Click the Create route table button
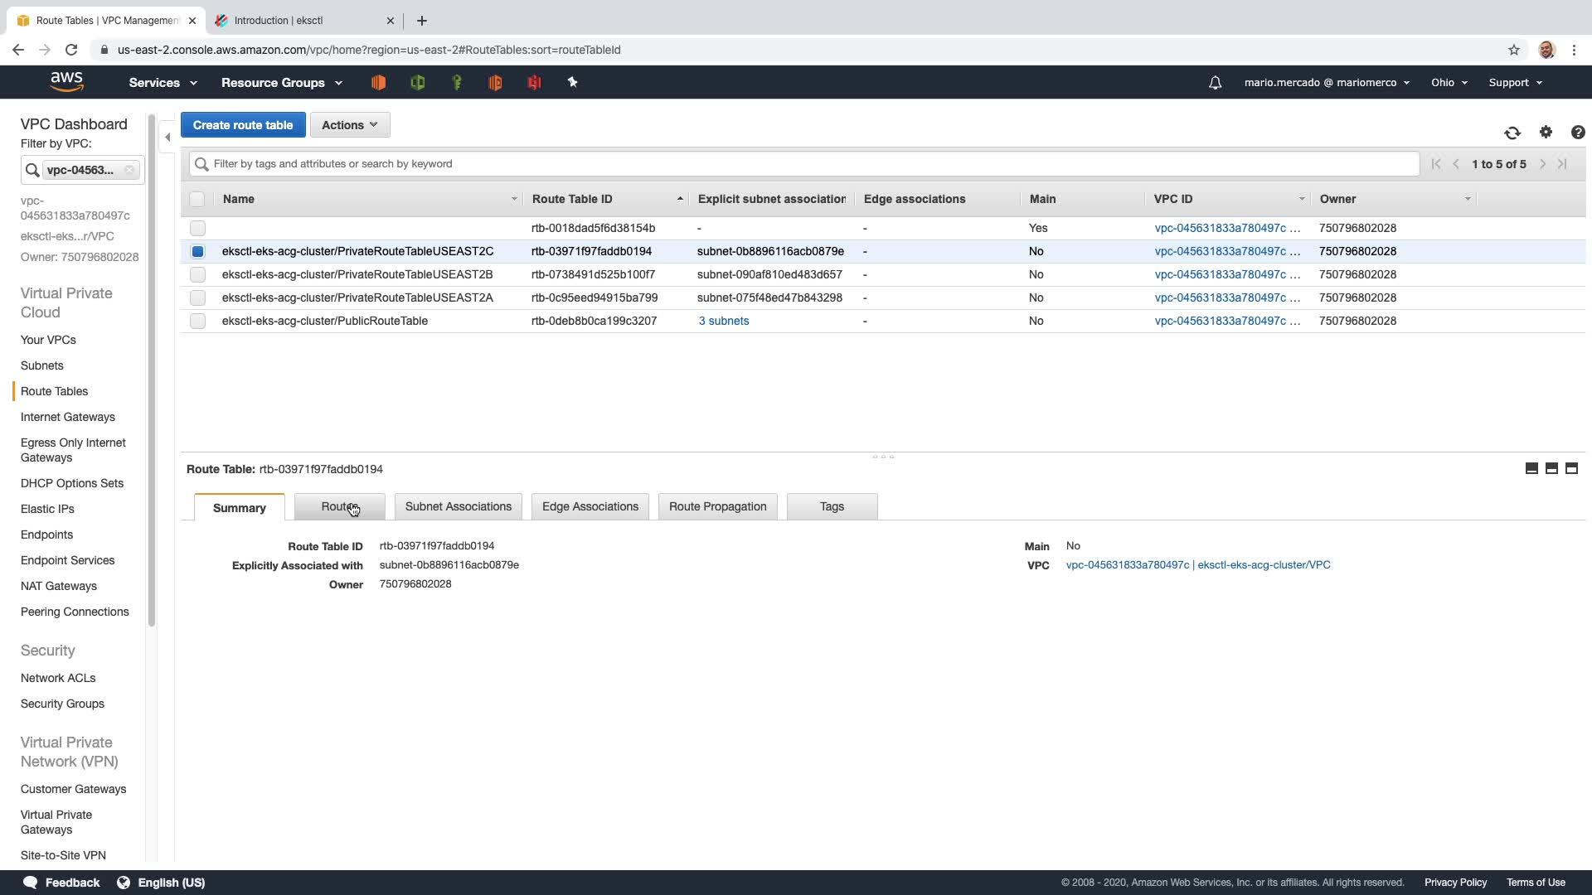1592x895 pixels. coord(243,125)
